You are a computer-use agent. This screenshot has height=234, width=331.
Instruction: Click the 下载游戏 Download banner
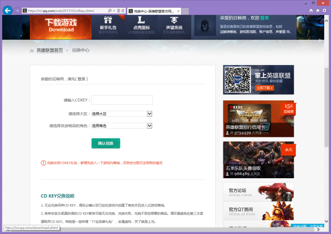61,27
